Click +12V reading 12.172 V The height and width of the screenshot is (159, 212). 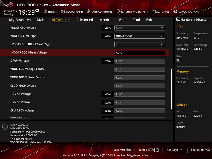[x=181, y=116]
